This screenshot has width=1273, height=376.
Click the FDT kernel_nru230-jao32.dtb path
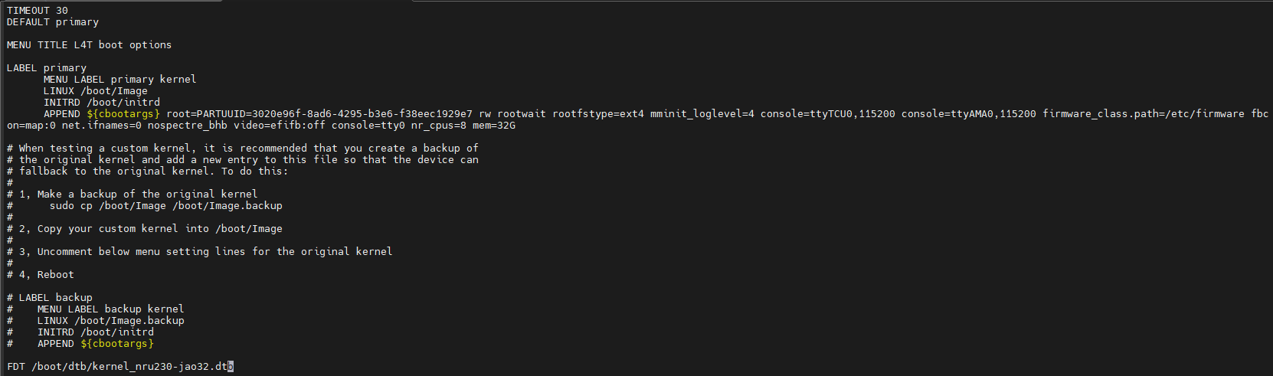click(x=129, y=367)
